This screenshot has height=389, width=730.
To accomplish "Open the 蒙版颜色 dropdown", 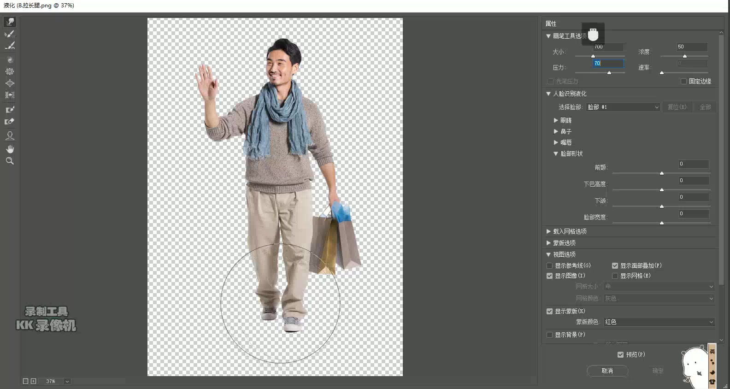I will (x=659, y=322).
